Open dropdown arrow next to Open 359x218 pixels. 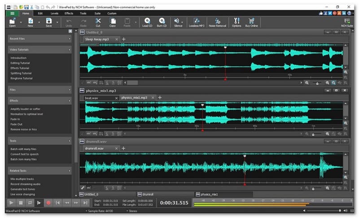[x=21, y=22]
